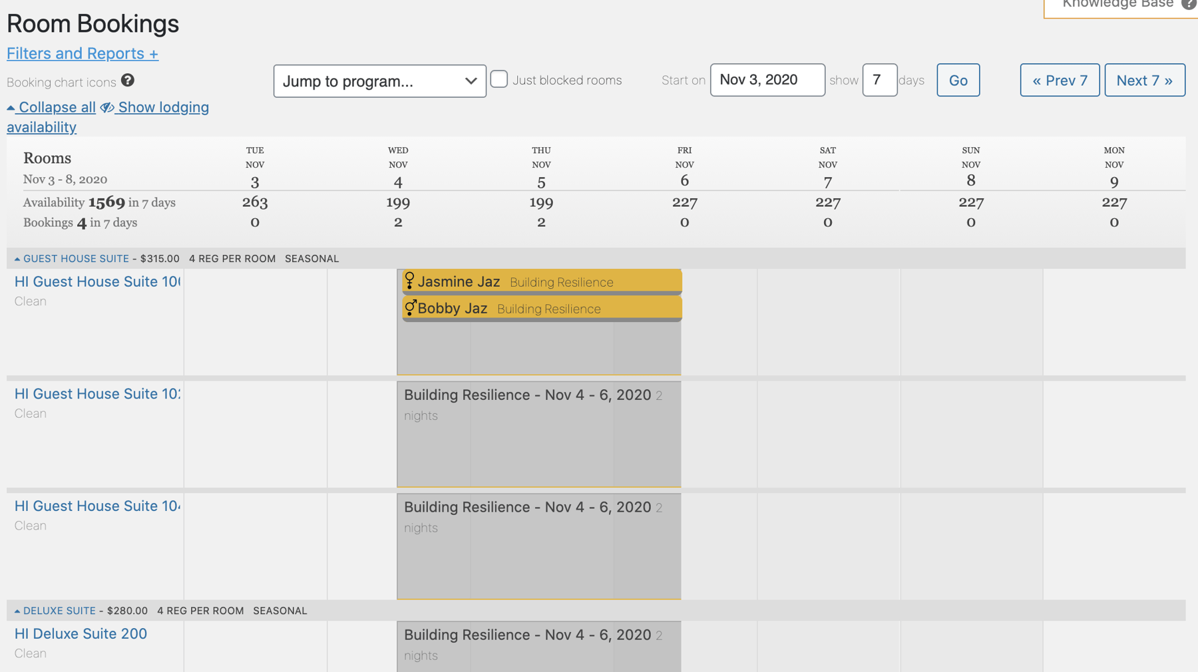The height and width of the screenshot is (672, 1198).
Task: Toggle Show lodging availability eye icon
Action: [107, 108]
